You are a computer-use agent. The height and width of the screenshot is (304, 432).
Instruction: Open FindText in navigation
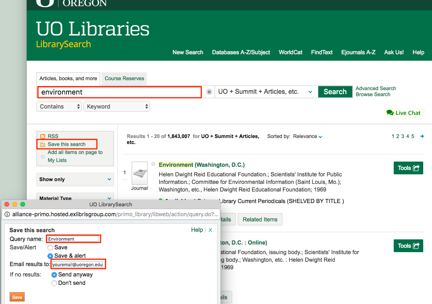(322, 52)
